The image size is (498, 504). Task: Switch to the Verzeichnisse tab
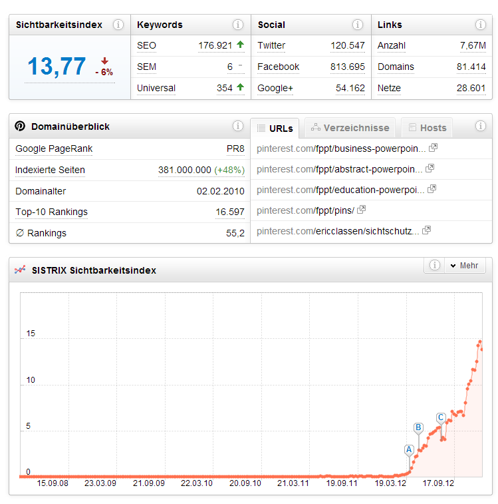(x=350, y=128)
